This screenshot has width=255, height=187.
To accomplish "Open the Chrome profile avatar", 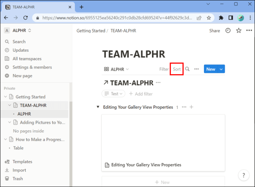I will (241, 18).
